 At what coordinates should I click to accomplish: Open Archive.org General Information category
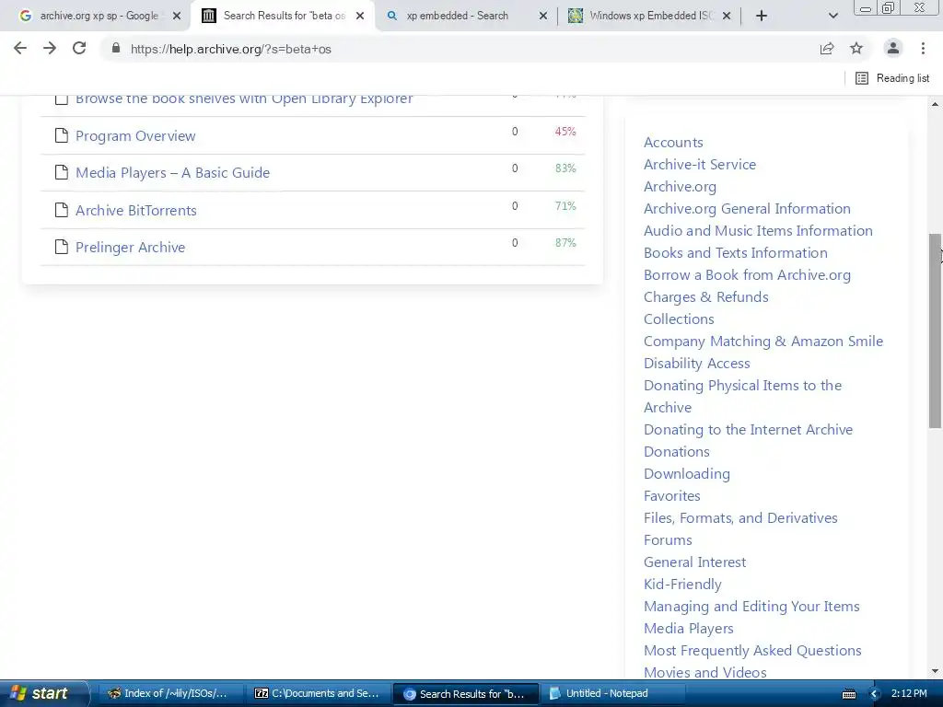pyautogui.click(x=747, y=209)
